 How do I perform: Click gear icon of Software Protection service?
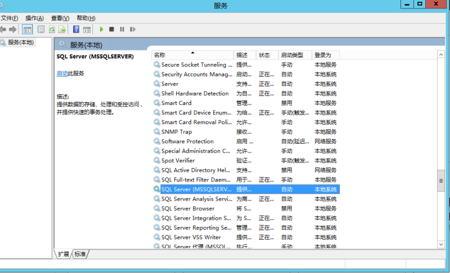pos(156,141)
